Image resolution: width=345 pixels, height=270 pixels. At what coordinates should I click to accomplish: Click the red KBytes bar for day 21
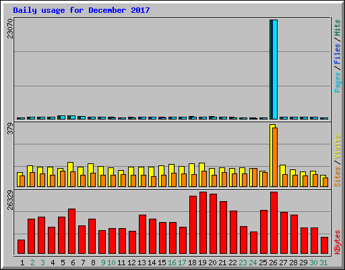(223, 227)
